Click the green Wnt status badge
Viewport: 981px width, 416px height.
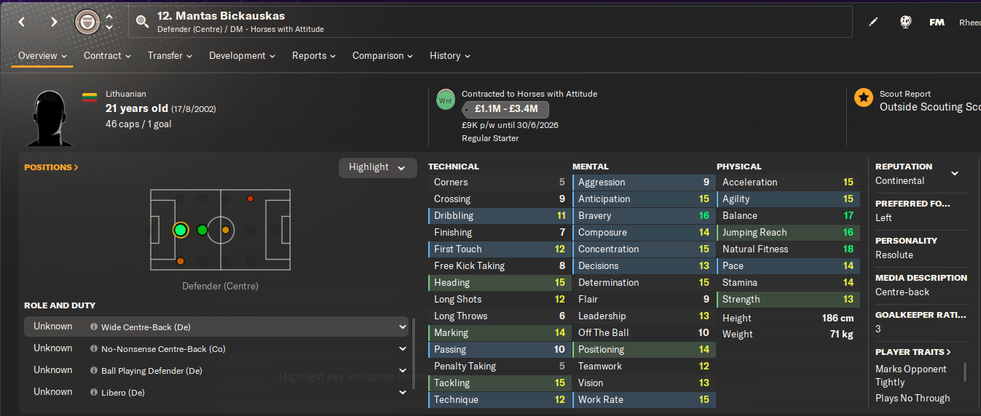(446, 99)
